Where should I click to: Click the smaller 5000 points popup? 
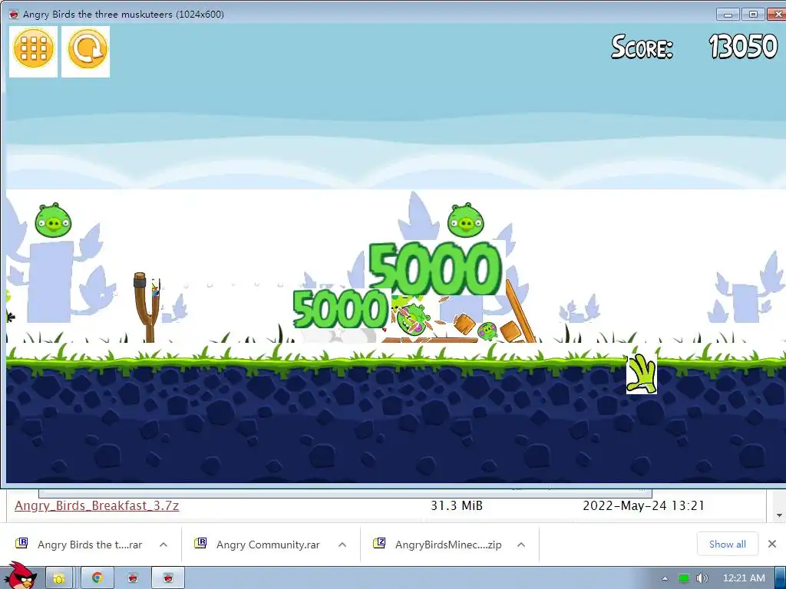click(x=340, y=309)
